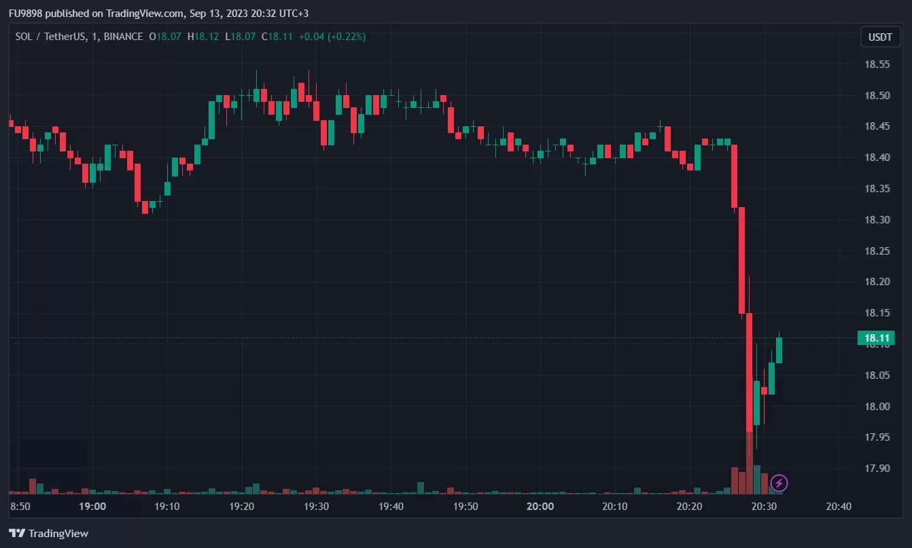Click the BINANCE exchange label in legend
Image resolution: width=912 pixels, height=548 pixels.
[x=124, y=37]
